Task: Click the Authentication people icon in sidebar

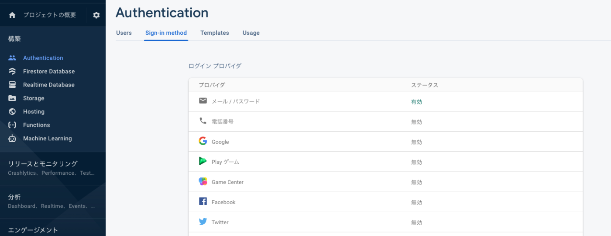Action: coord(12,58)
